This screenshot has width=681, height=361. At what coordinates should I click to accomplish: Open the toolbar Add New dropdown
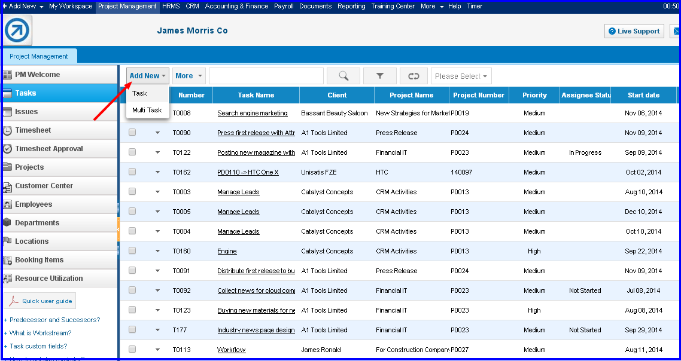(x=148, y=76)
